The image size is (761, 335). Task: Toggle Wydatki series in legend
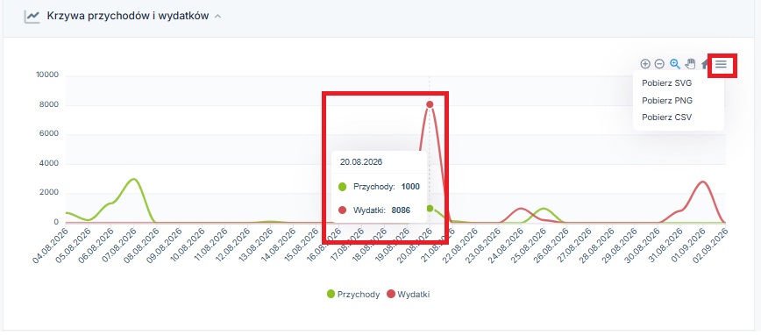pos(409,294)
